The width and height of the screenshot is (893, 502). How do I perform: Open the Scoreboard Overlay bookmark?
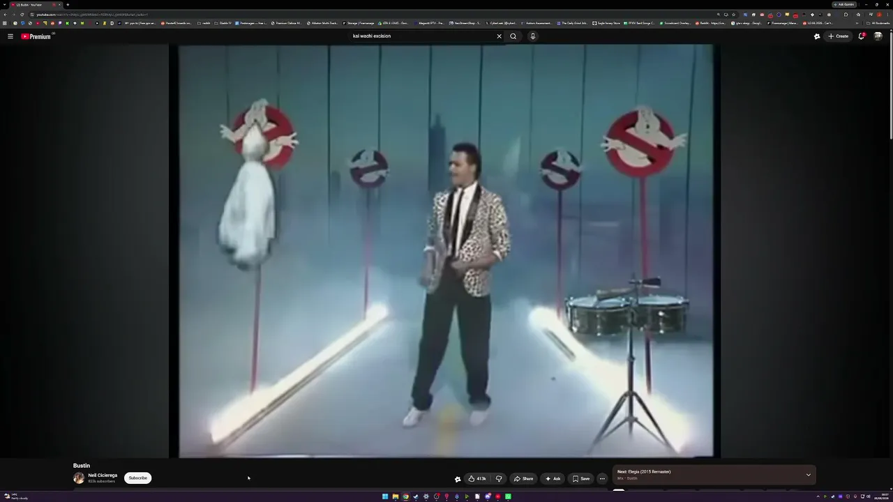674,23
